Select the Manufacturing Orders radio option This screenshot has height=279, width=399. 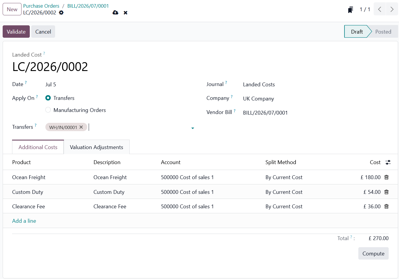pyautogui.click(x=48, y=110)
